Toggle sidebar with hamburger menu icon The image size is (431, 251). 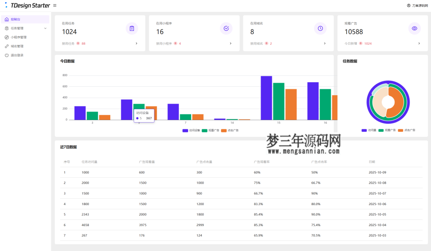[x=54, y=5]
